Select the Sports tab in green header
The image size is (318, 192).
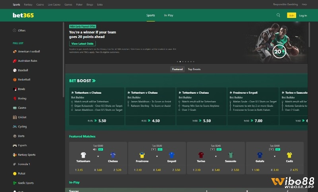point(151,16)
